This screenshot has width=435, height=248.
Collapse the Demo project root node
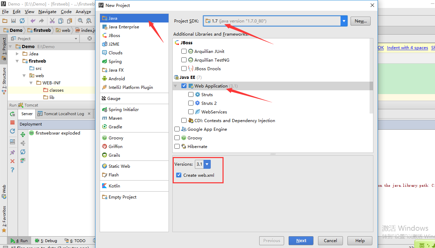pos(10,46)
